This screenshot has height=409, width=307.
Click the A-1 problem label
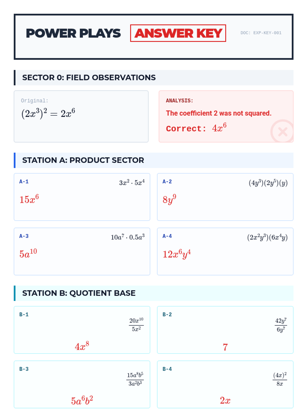pos(24,182)
